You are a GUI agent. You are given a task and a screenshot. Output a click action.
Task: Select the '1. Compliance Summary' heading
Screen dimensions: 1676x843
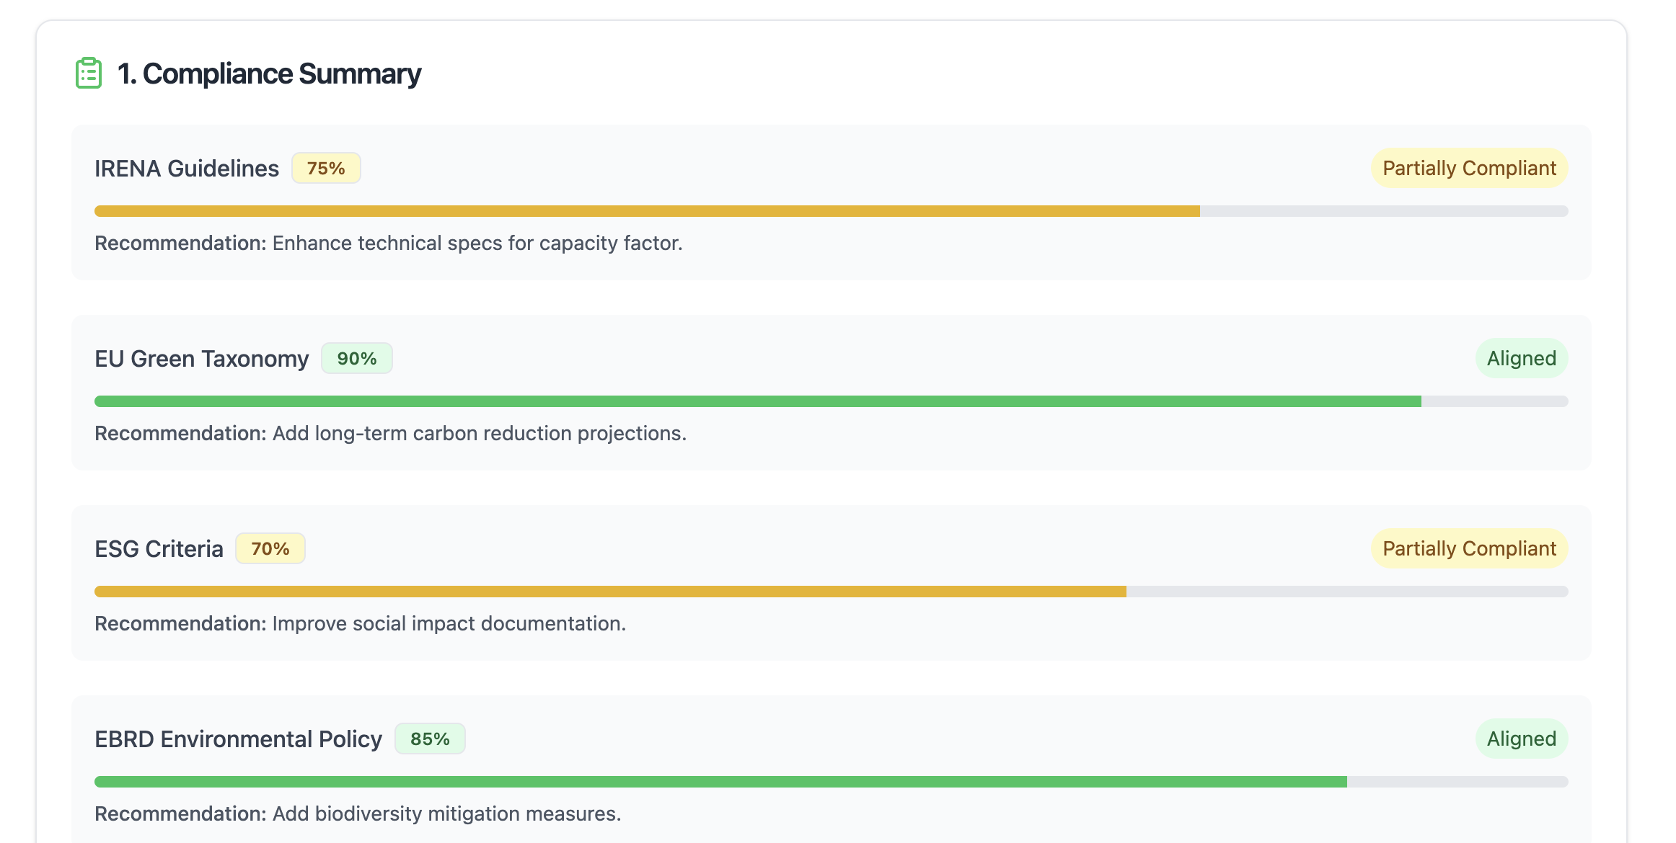tap(269, 73)
